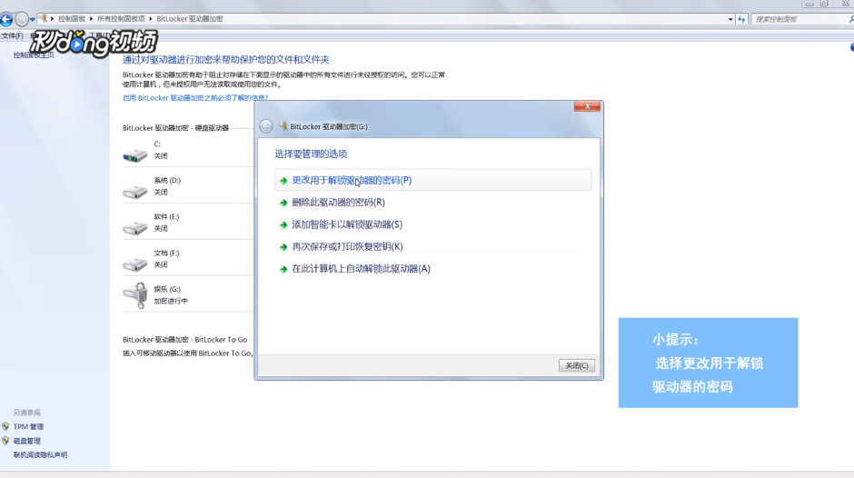Click 所有控制面板项 in the breadcrumb path
The width and height of the screenshot is (854, 478).
click(121, 19)
